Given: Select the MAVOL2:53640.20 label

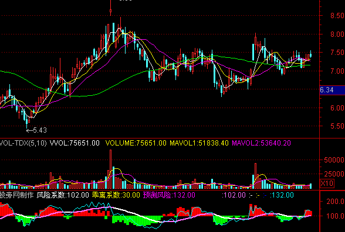Looking at the screenshot, I should pos(262,143).
